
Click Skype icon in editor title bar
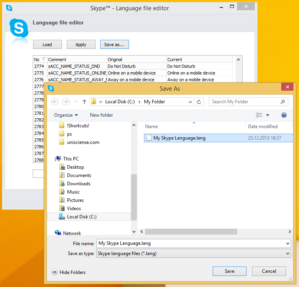coord(9,8)
